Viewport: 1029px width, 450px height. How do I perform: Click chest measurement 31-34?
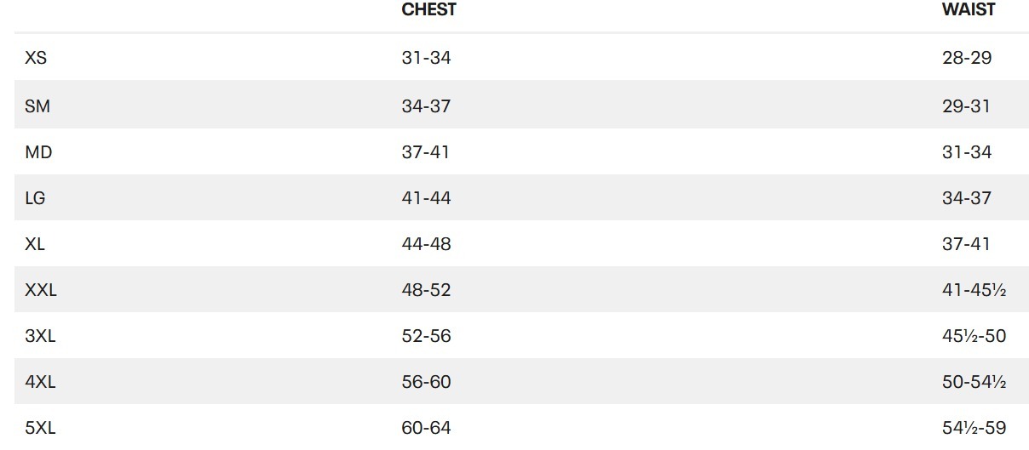[426, 59]
